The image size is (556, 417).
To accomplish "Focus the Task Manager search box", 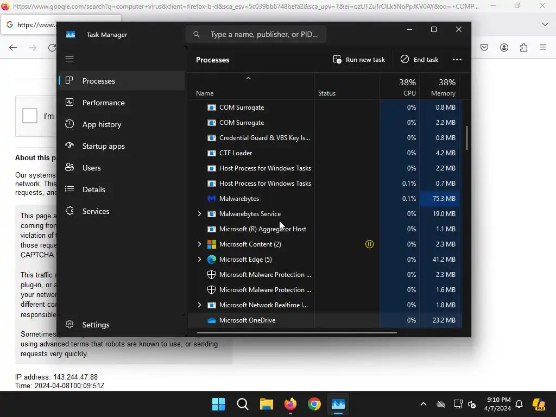I will (x=256, y=34).
